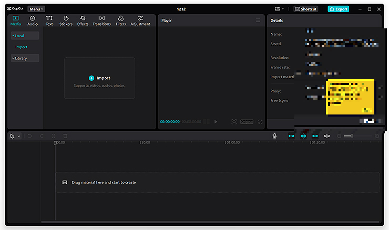Toggle auto snapping
389x230 pixels.
(x=303, y=136)
